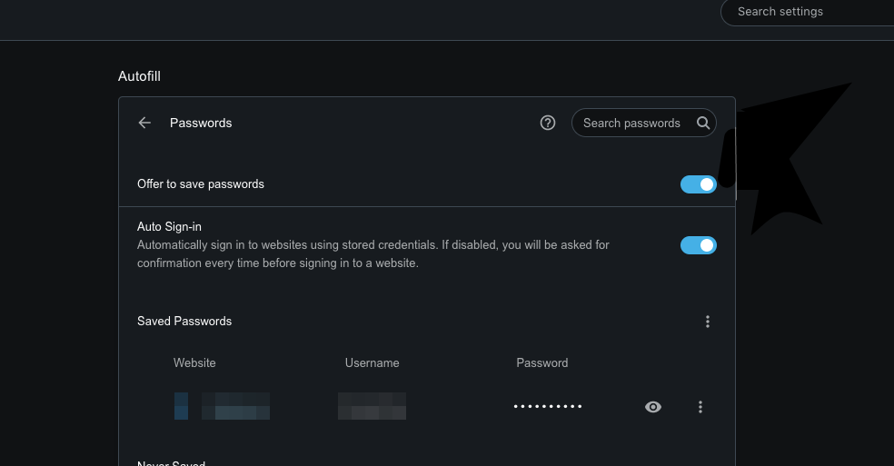The image size is (894, 466).
Task: Click the saved website's favicon
Action: [x=182, y=406]
